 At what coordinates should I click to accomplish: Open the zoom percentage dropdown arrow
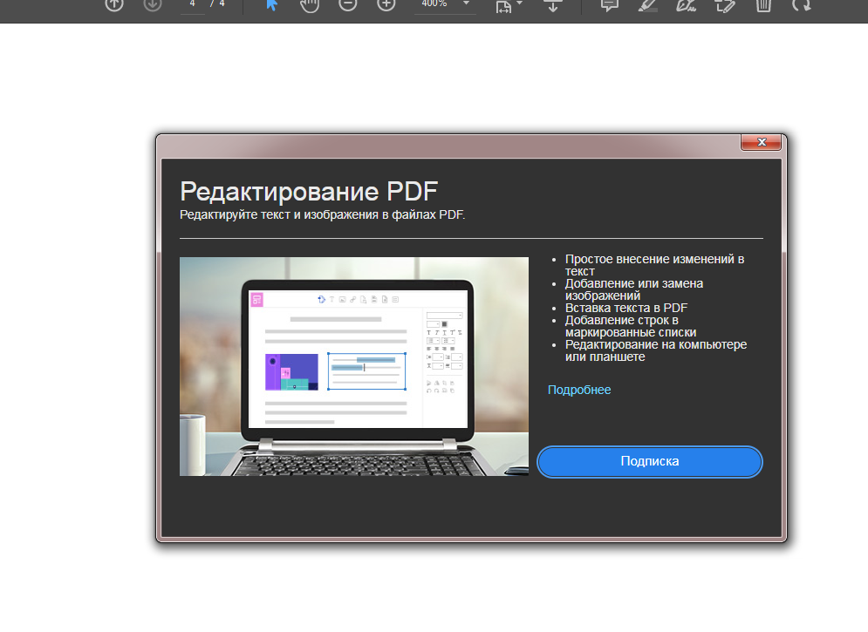click(x=466, y=3)
